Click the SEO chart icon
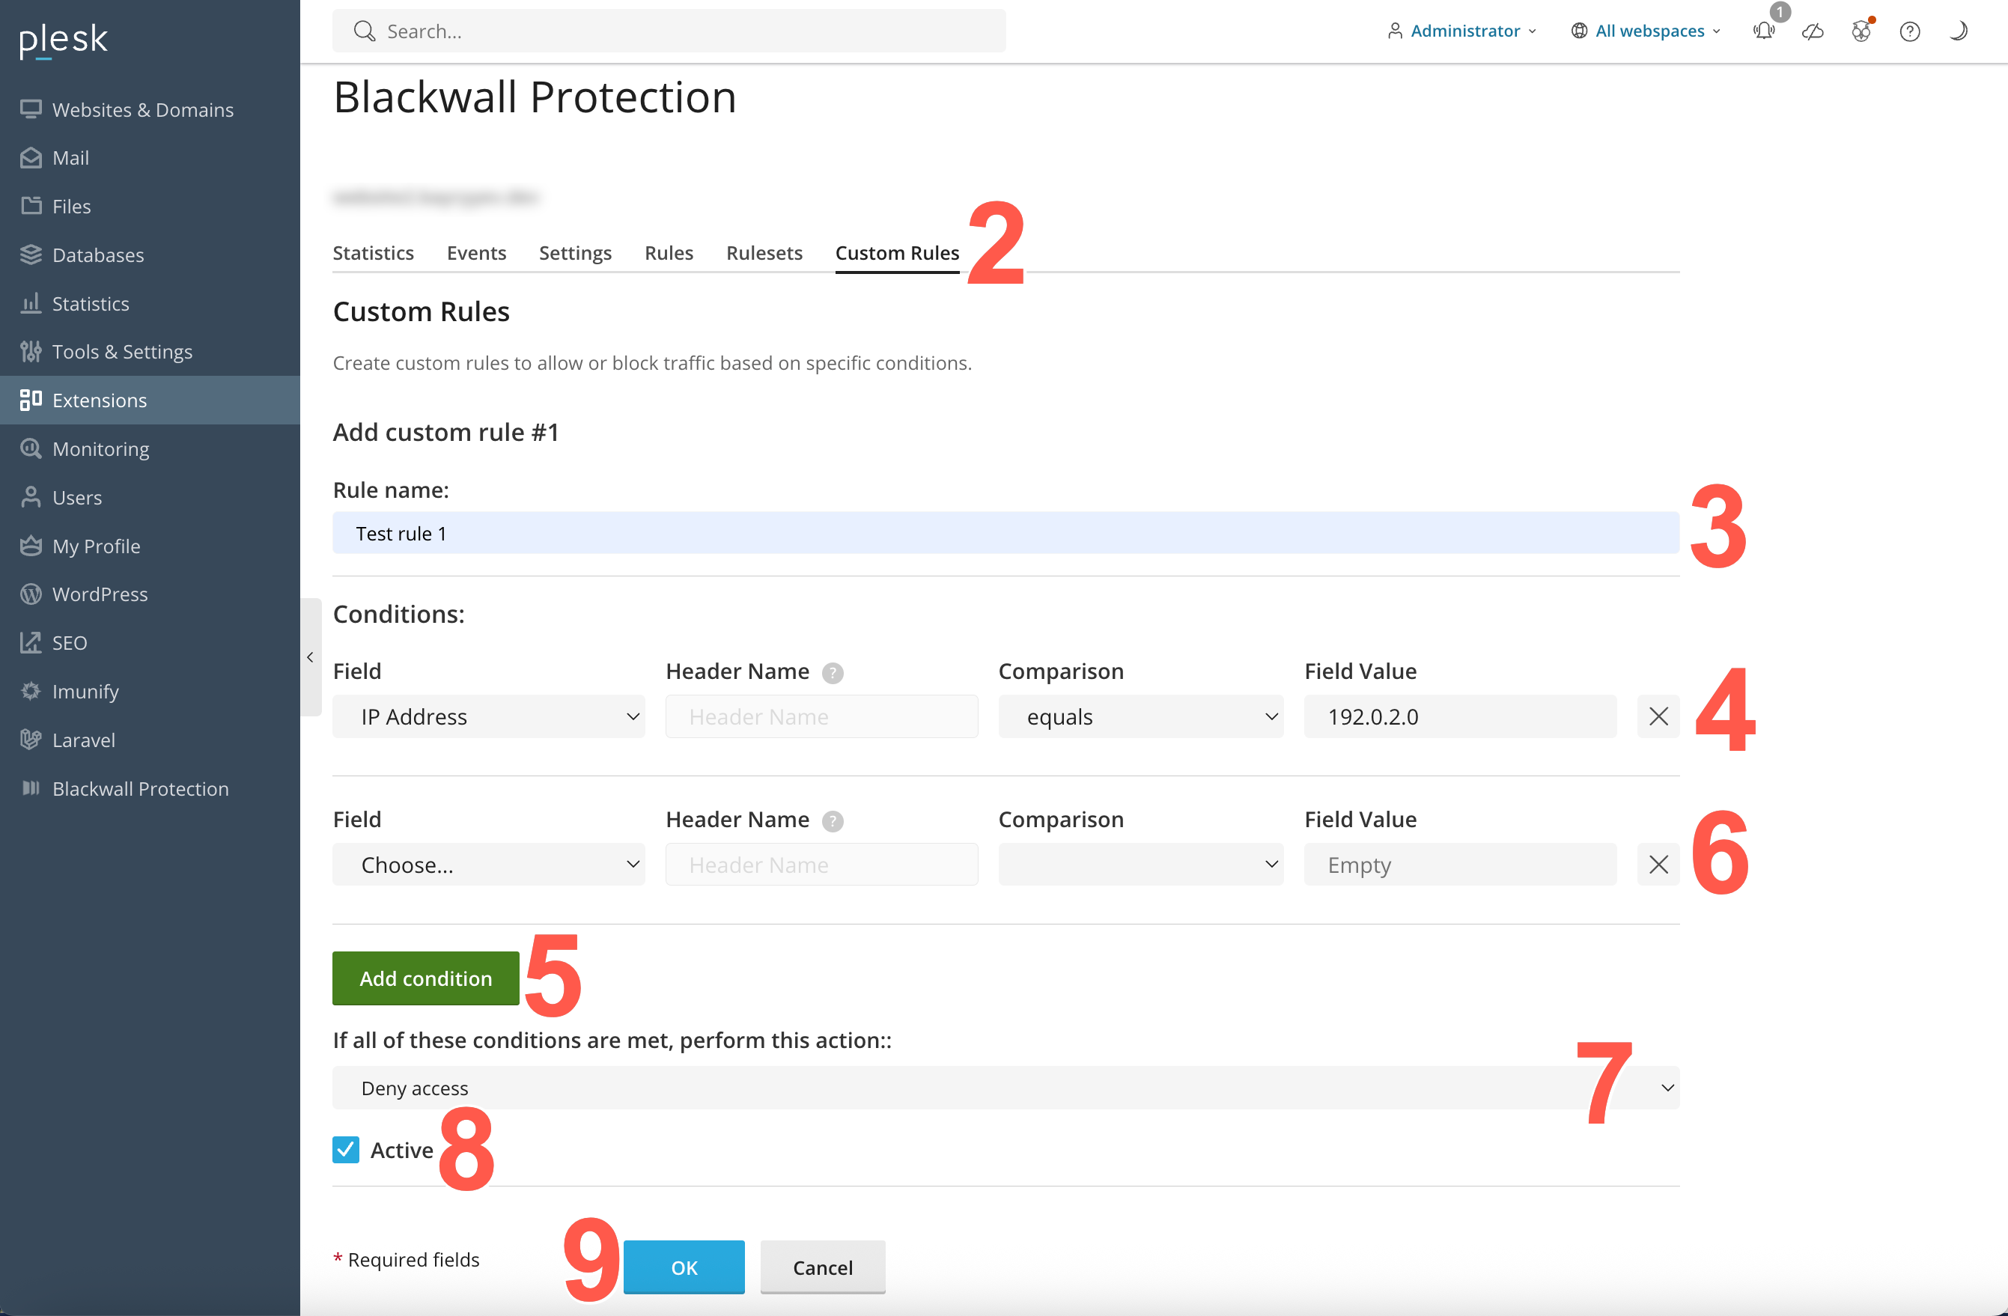 31,643
